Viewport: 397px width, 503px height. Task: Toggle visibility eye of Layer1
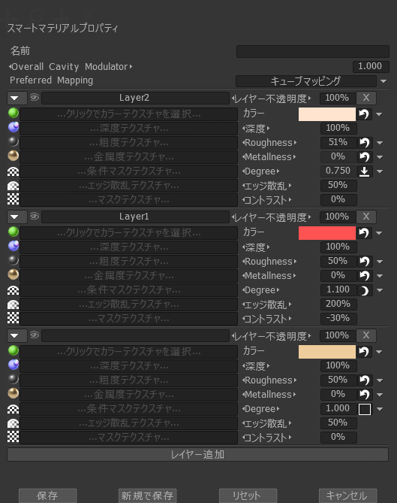35,217
